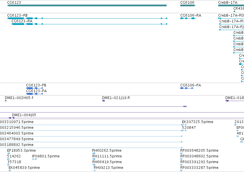Click the RH60262.5prime arrow glyph

(x=93, y=153)
